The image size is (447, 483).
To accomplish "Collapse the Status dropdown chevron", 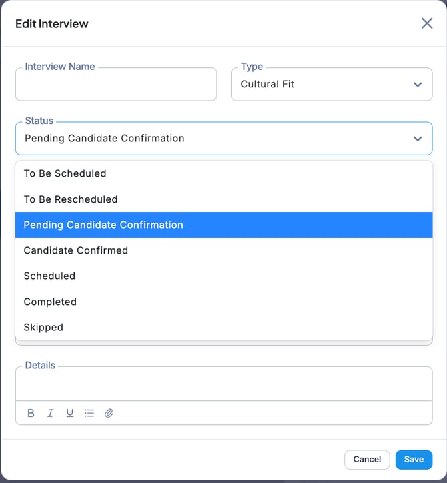I will pos(418,139).
